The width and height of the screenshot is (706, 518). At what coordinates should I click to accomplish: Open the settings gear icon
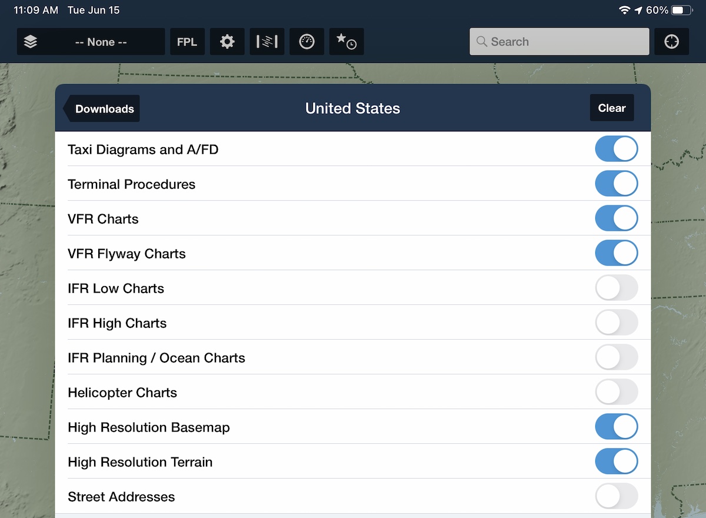click(227, 42)
